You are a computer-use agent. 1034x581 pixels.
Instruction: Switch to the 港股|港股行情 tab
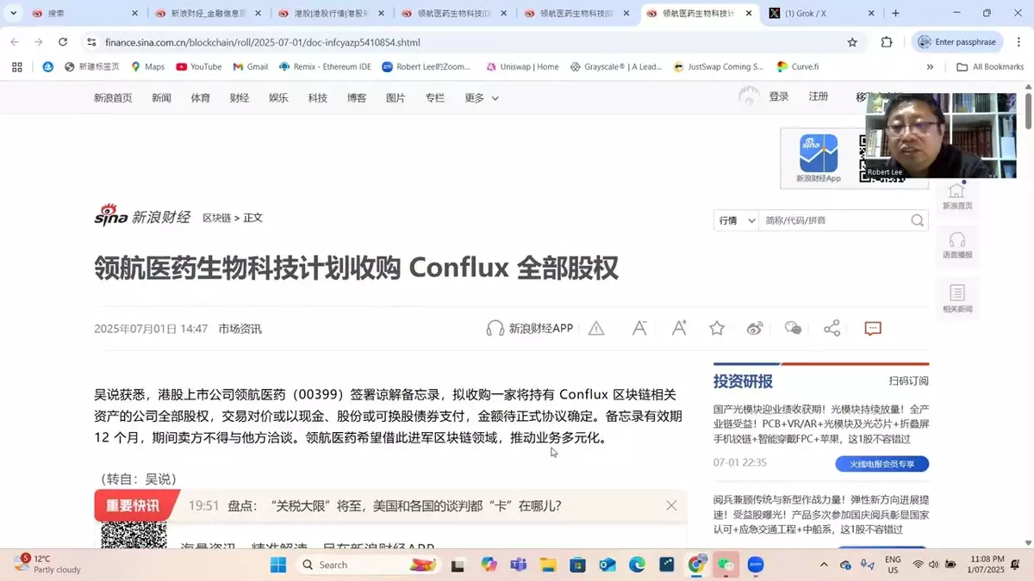pos(331,14)
